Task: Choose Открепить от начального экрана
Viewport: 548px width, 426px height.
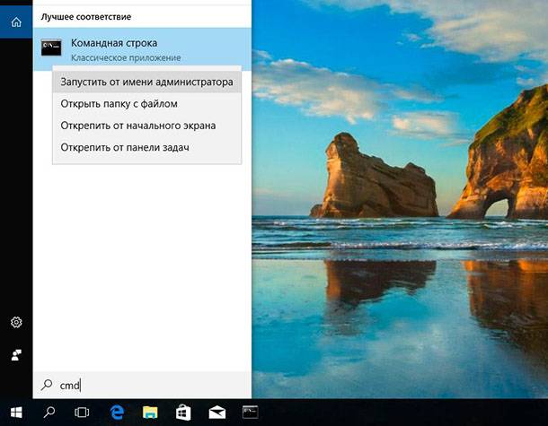Action: pos(146,126)
